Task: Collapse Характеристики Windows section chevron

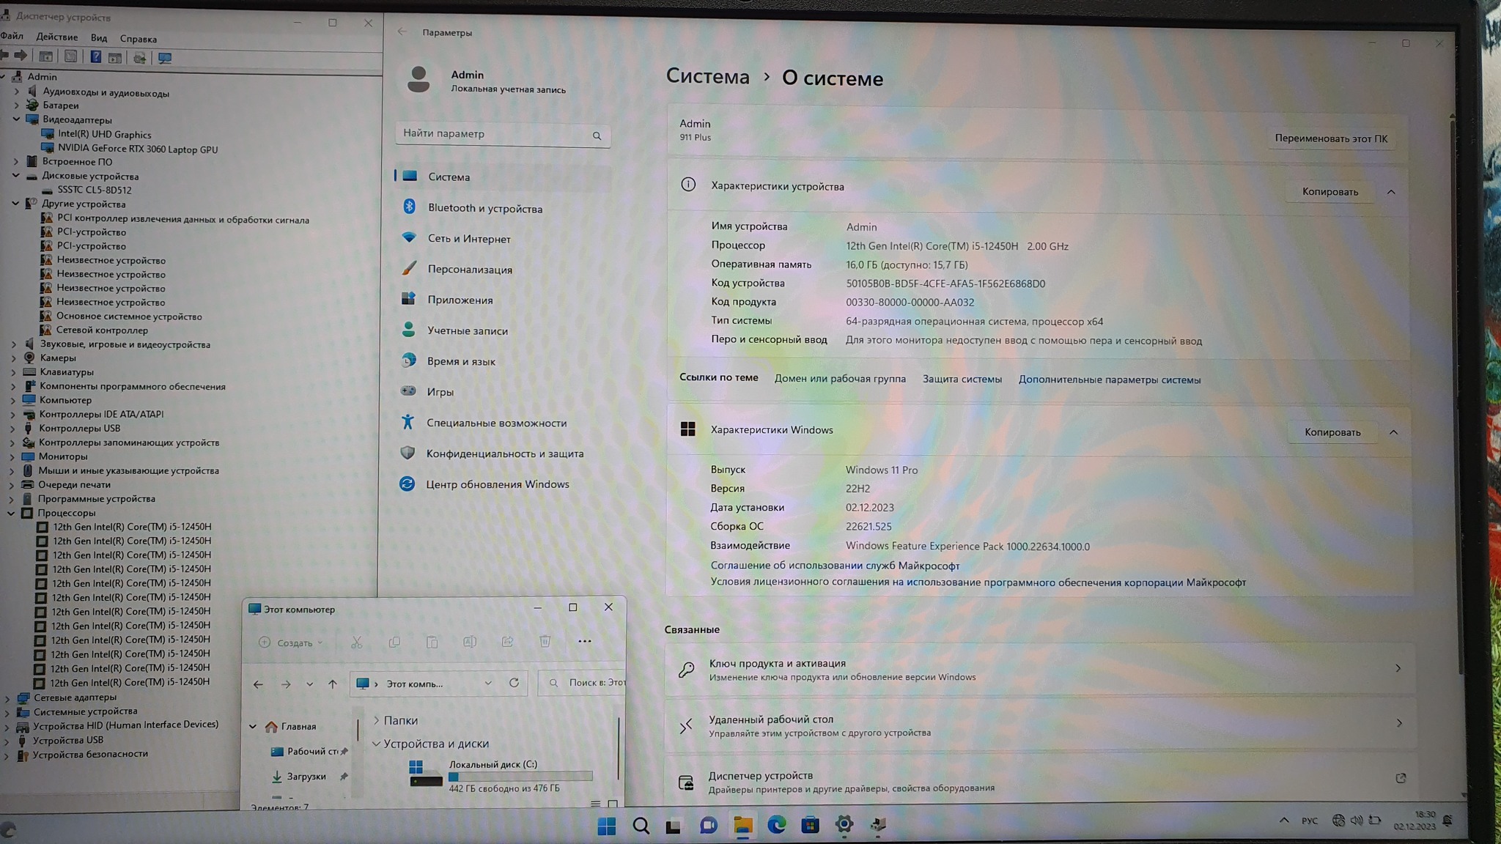Action: 1393,432
